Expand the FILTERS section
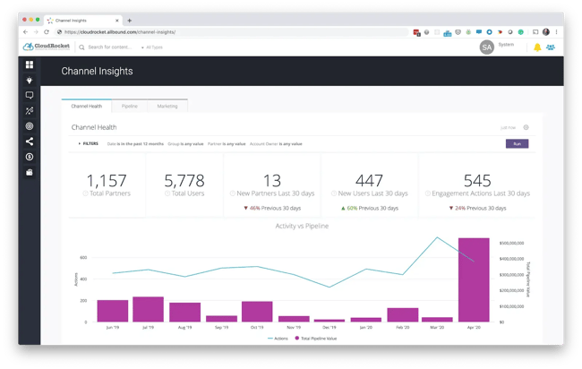 [89, 143]
